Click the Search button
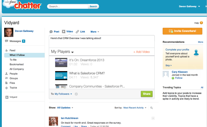 pyautogui.click(x=93, y=6)
